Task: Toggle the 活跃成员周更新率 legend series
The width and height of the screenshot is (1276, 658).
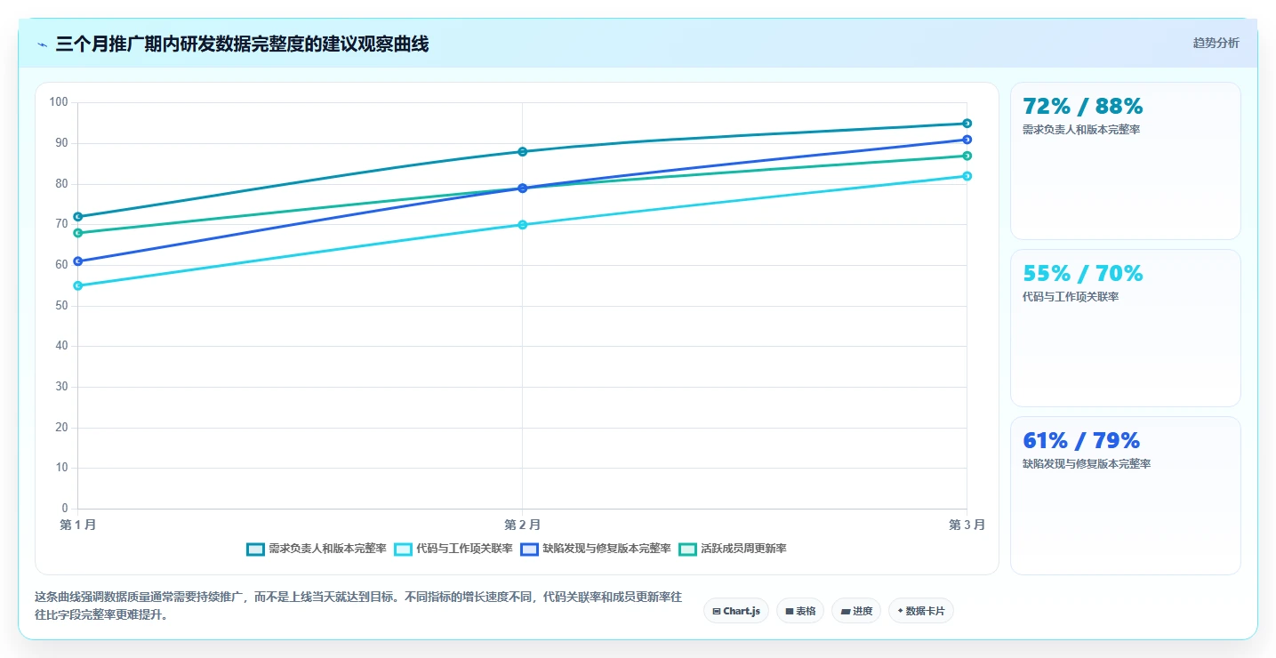Action: coord(733,549)
